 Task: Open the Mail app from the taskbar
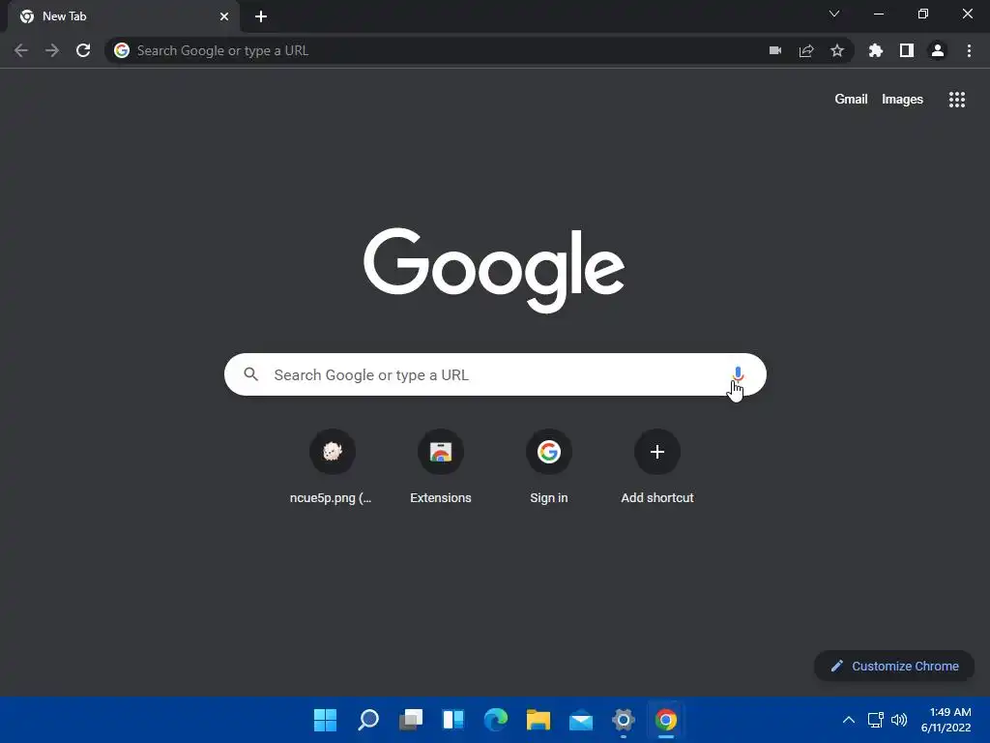581,720
